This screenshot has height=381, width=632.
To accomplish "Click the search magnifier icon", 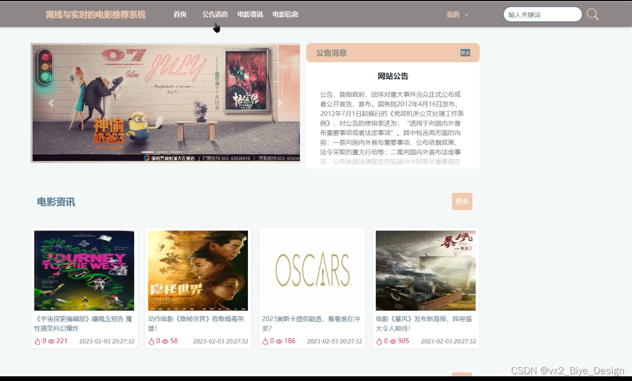I will pos(592,14).
